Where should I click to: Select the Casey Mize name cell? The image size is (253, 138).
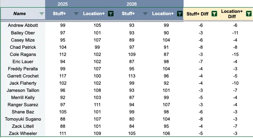point(23,40)
